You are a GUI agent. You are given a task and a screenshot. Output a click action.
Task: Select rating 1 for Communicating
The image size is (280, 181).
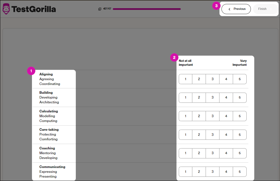tap(186, 172)
